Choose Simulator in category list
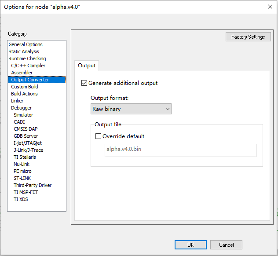Screen dimensions: 278x256 point(23,115)
